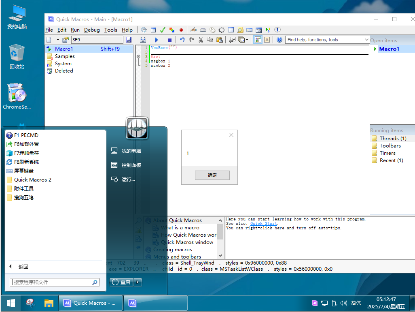Click the blue information icon in toolbar
415x312 pixels.
click(277, 30)
